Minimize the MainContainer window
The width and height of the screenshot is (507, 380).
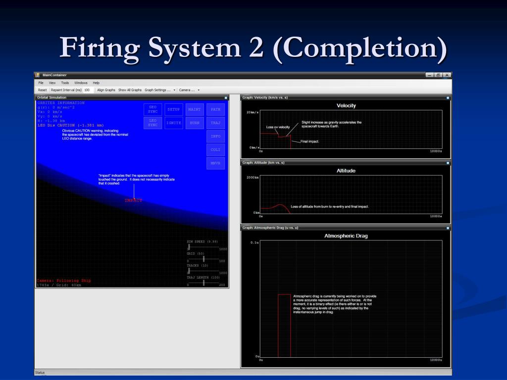(x=429, y=75)
